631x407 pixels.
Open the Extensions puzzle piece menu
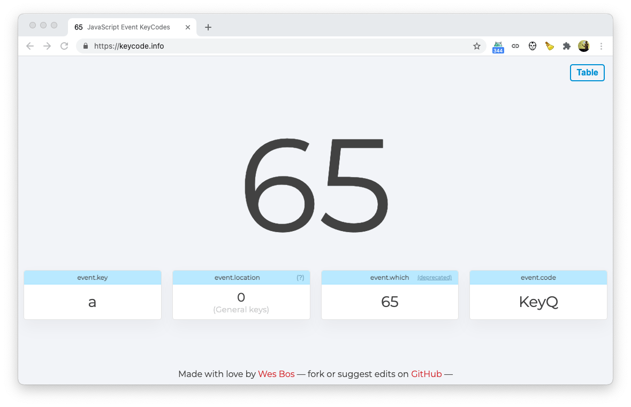pyautogui.click(x=567, y=47)
